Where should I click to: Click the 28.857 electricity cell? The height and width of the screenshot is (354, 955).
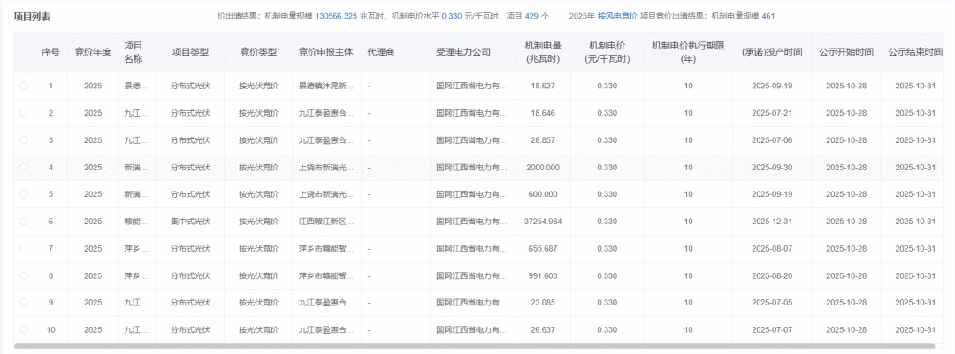pyautogui.click(x=543, y=139)
